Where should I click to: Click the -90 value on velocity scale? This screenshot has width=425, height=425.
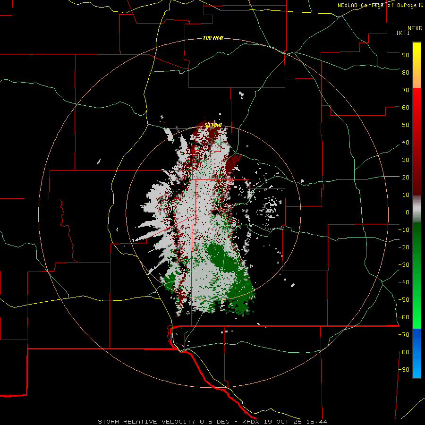404,370
